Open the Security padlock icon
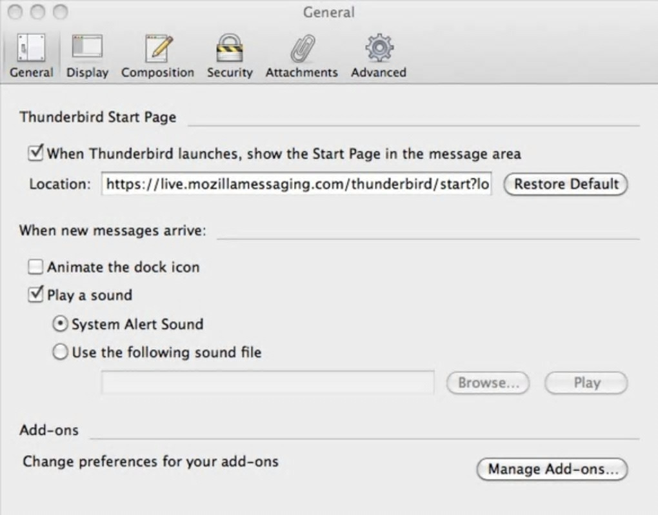658x515 pixels. point(229,48)
